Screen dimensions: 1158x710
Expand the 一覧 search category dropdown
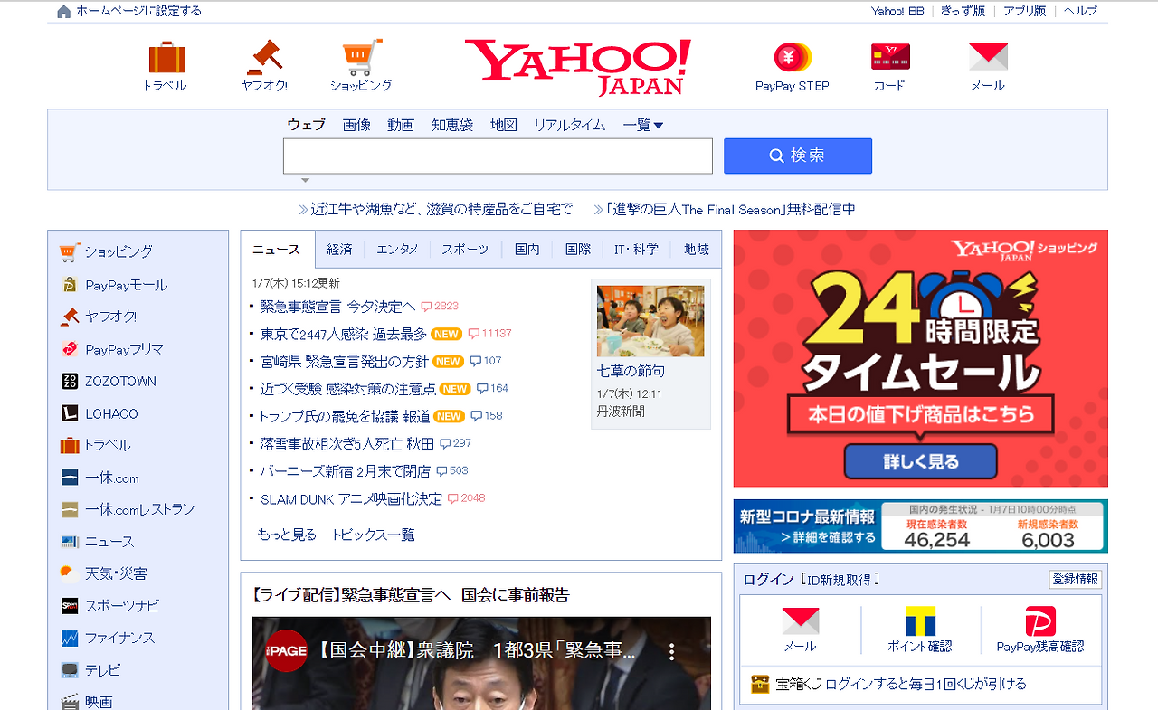click(643, 125)
